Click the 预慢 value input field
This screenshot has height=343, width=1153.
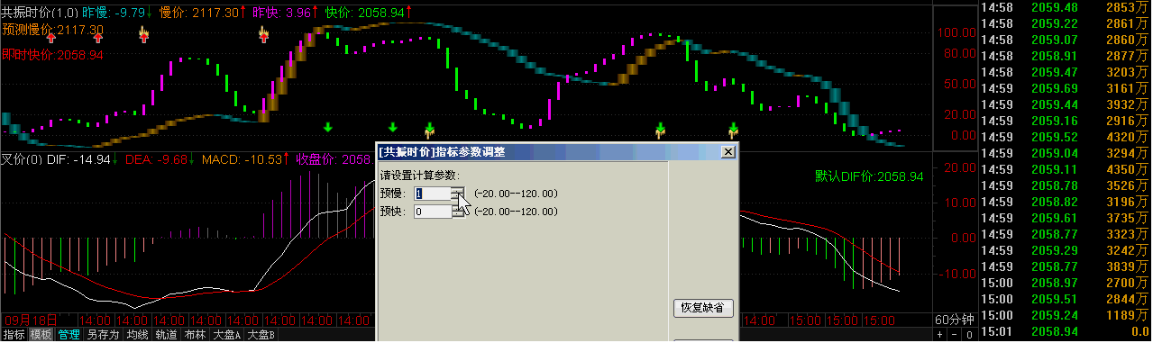click(x=432, y=194)
